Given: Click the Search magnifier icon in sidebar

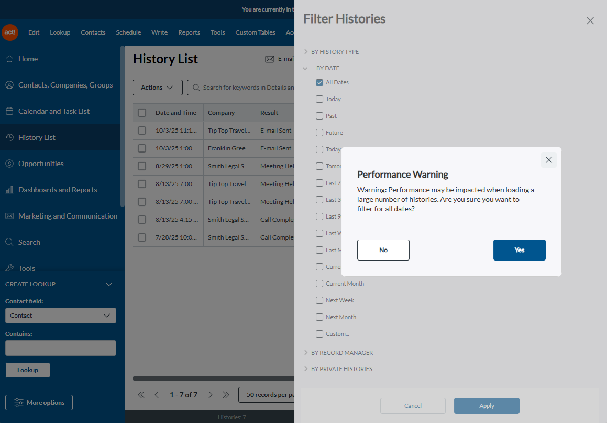Looking at the screenshot, I should coord(9,242).
